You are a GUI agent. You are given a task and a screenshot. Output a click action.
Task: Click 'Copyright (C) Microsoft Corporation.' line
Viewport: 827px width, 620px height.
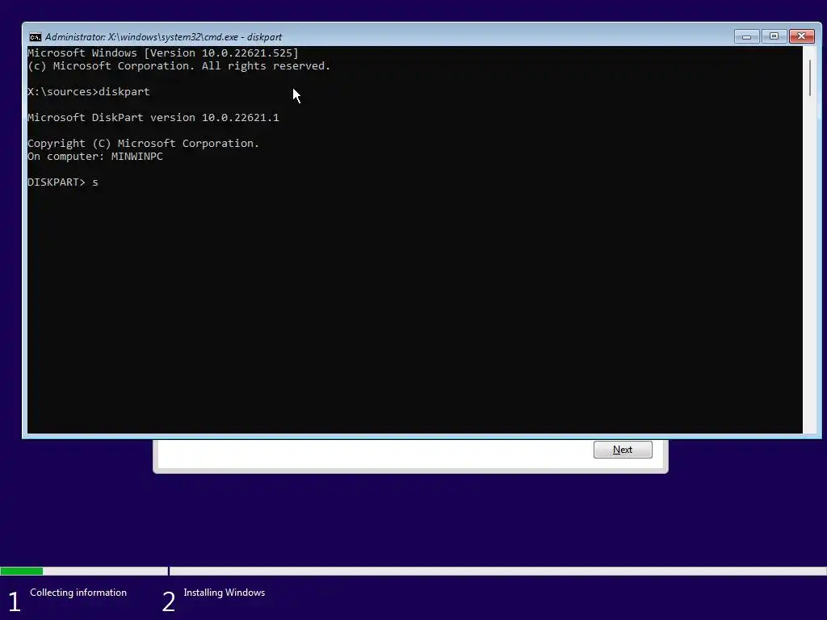144,144
